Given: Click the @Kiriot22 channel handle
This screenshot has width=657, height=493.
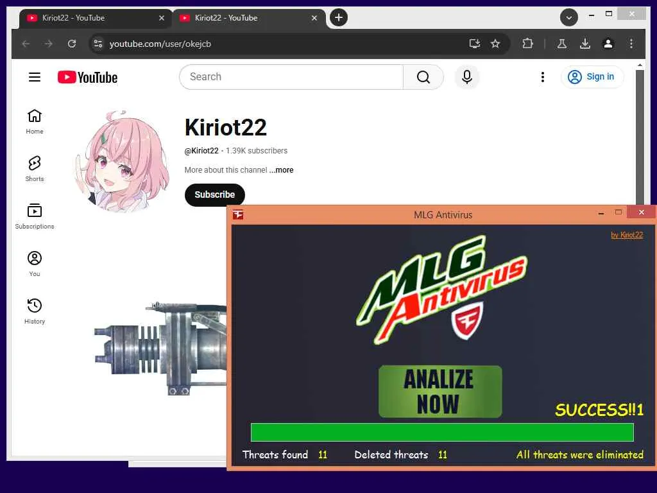Looking at the screenshot, I should [201, 150].
